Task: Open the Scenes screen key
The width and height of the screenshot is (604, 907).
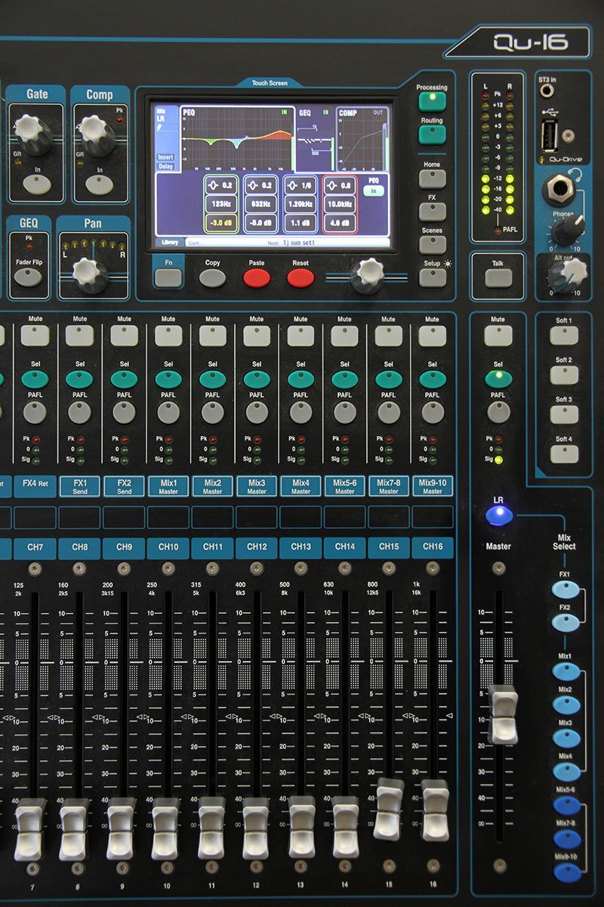Action: tap(433, 245)
